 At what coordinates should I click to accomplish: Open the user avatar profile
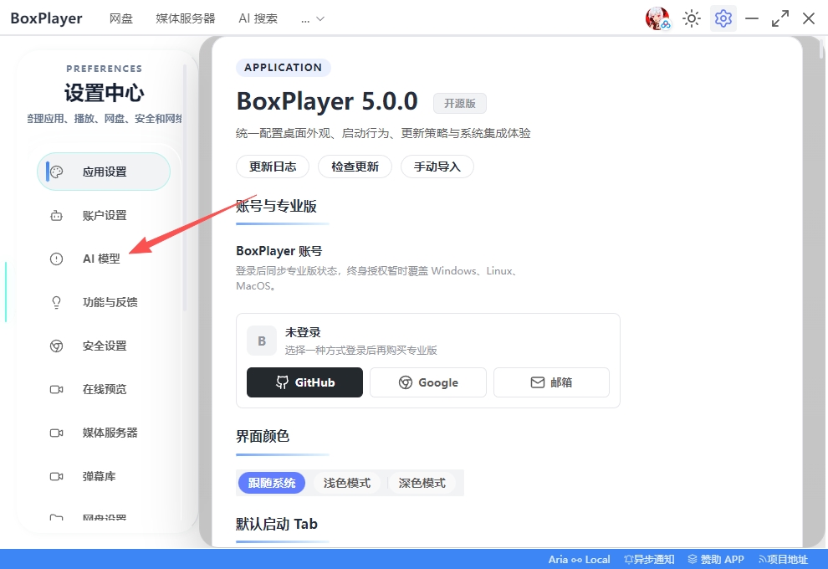point(657,18)
